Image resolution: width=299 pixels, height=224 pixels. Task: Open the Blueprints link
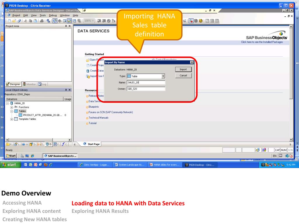pyautogui.click(x=94, y=107)
